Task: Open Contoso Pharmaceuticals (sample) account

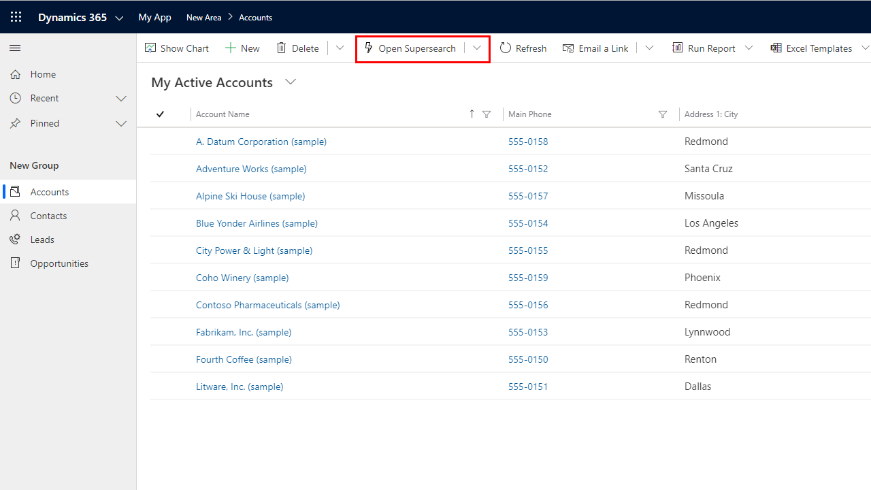Action: (268, 305)
